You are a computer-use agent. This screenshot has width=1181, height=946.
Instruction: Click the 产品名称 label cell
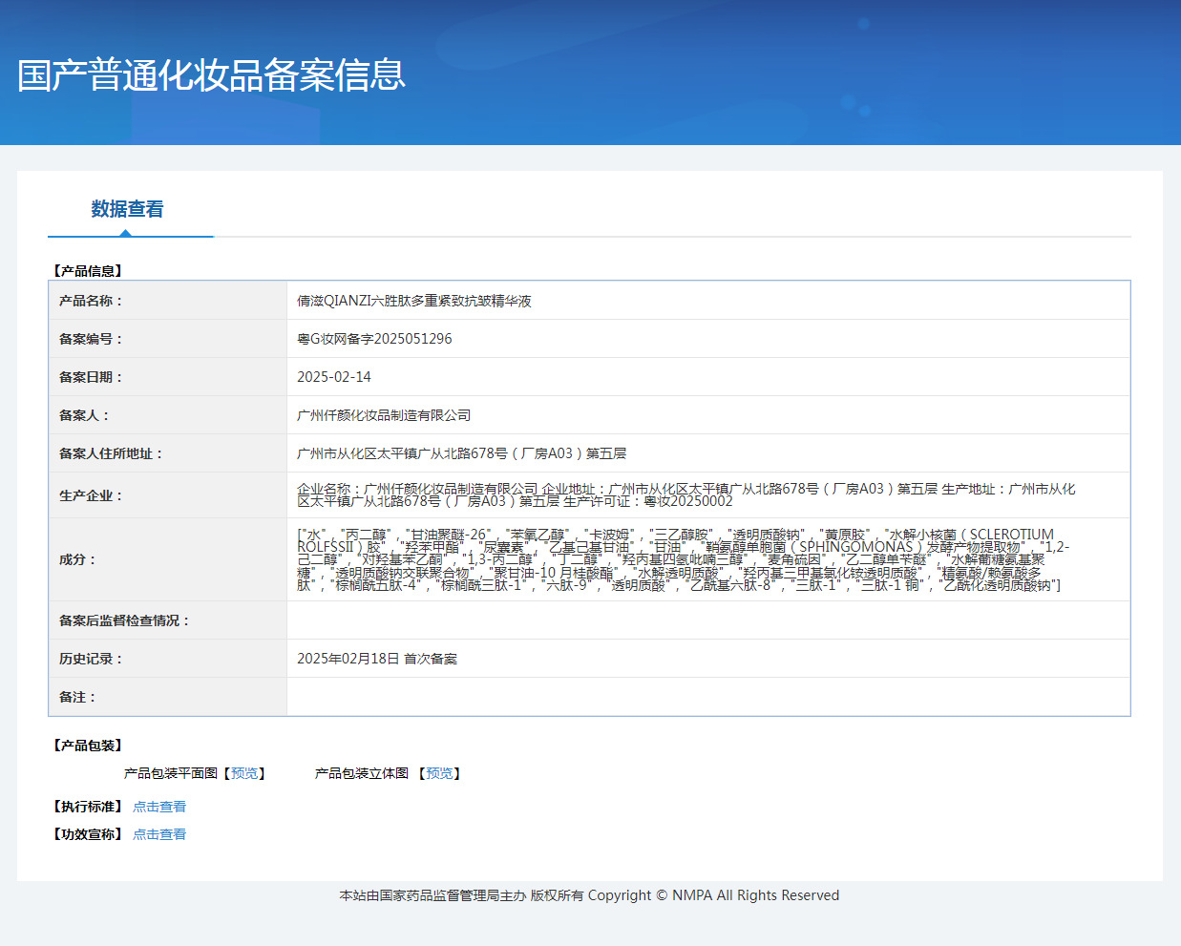point(168,301)
